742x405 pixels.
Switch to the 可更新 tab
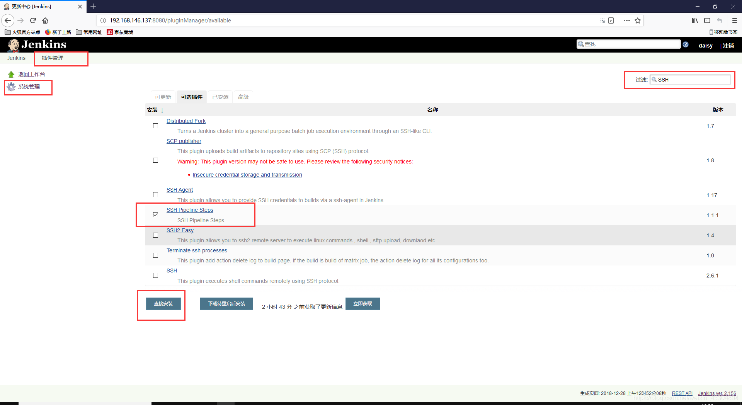point(163,97)
